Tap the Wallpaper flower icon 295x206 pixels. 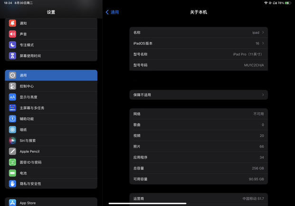click(12, 130)
